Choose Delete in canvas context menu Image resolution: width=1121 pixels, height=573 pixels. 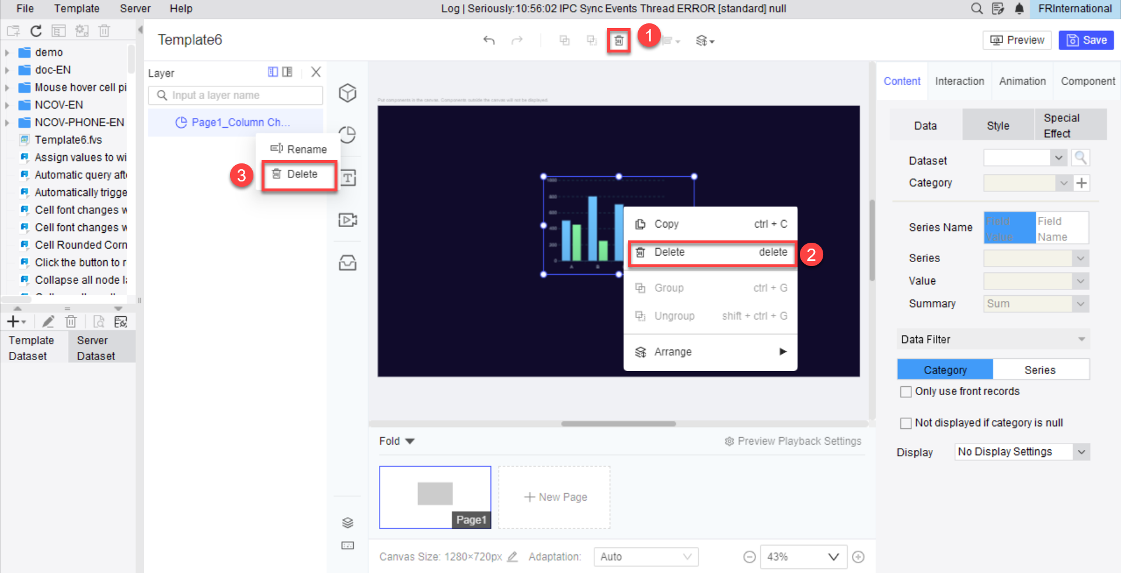click(x=712, y=253)
